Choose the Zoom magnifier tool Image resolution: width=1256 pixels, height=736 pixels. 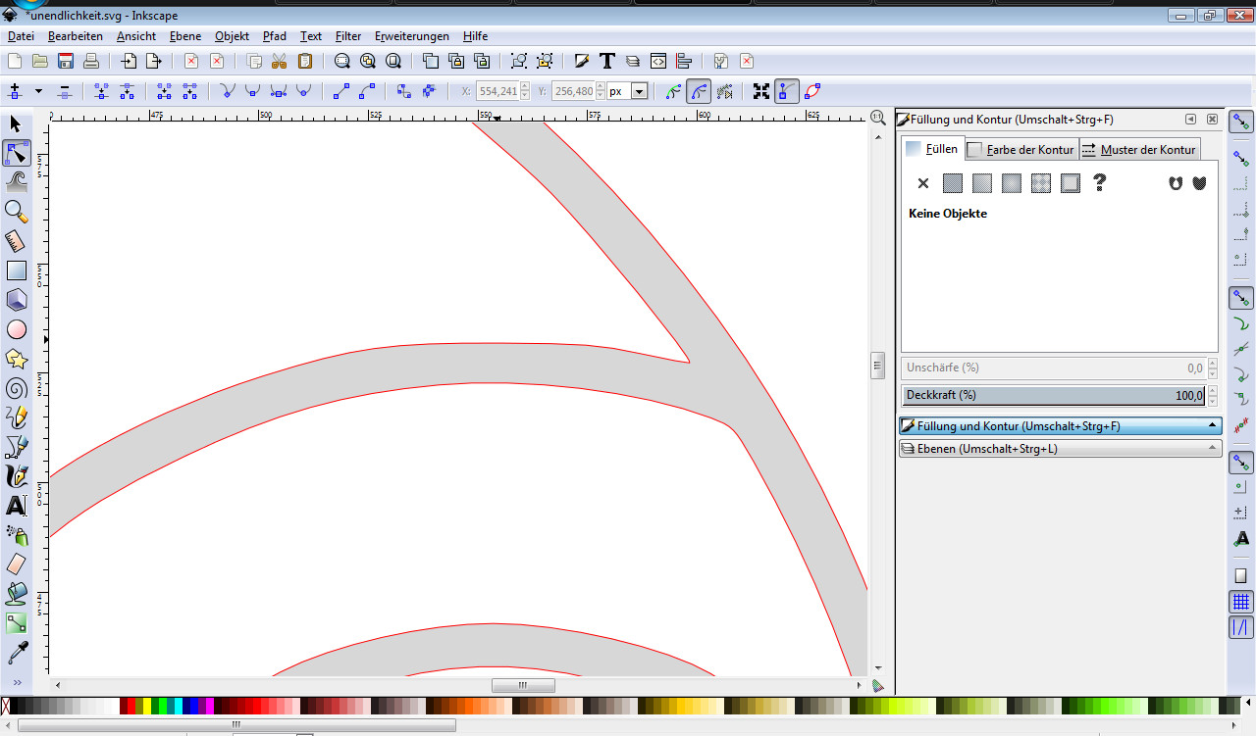(16, 212)
